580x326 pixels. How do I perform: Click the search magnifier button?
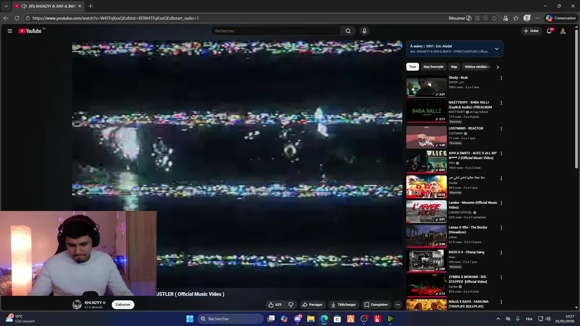click(x=348, y=31)
